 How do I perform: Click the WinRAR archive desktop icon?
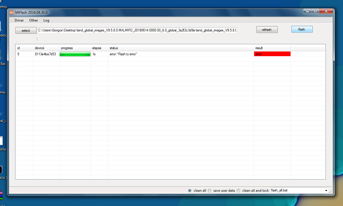click(x=1, y=195)
